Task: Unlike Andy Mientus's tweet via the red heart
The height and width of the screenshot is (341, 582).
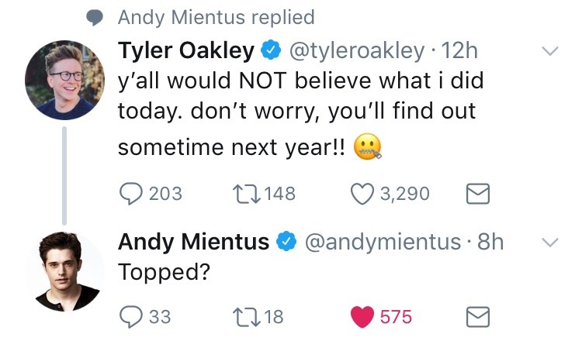Action: pyautogui.click(x=362, y=317)
